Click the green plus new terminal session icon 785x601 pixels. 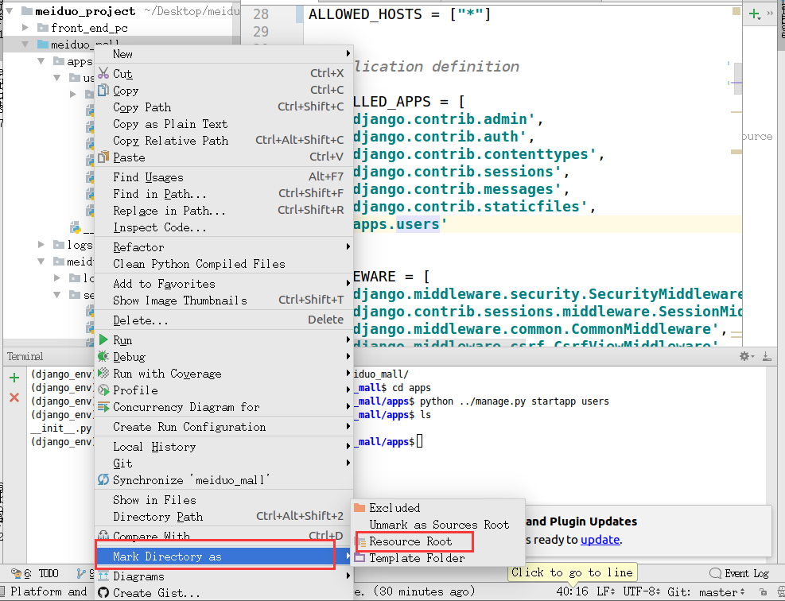pyautogui.click(x=14, y=378)
